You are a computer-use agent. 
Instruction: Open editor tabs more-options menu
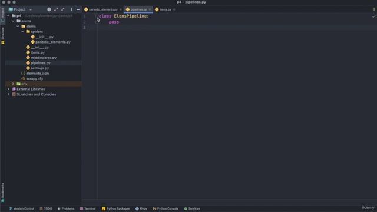pyautogui.click(x=374, y=9)
